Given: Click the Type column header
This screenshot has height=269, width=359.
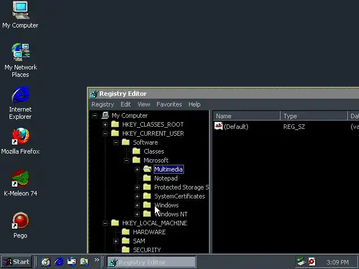Looking at the screenshot, I should pos(314,116).
